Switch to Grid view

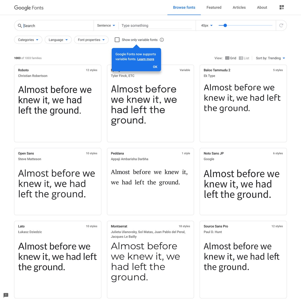(231, 58)
